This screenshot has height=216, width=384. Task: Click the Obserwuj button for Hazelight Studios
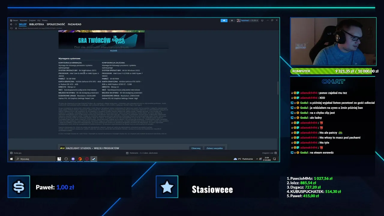coord(196,148)
